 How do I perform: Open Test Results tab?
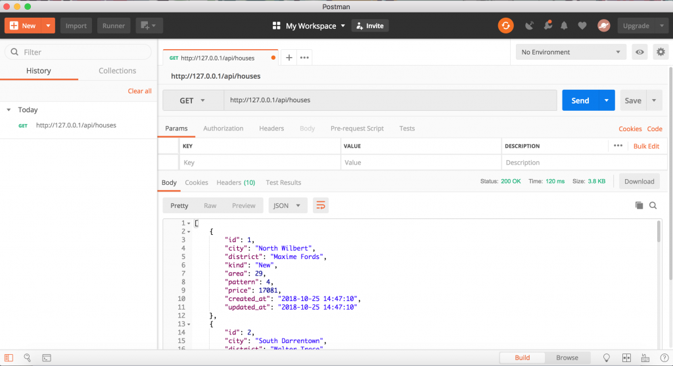click(283, 182)
